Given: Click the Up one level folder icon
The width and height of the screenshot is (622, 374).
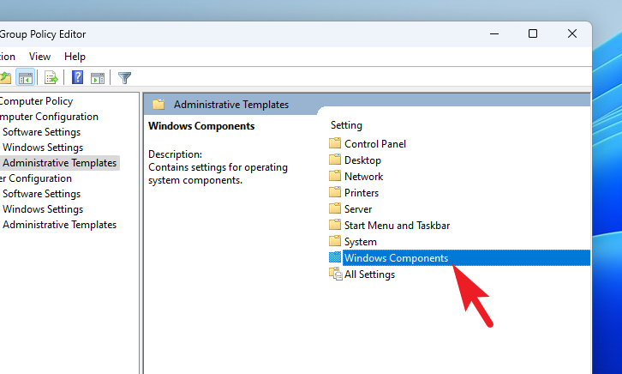Looking at the screenshot, I should pos(5,78).
